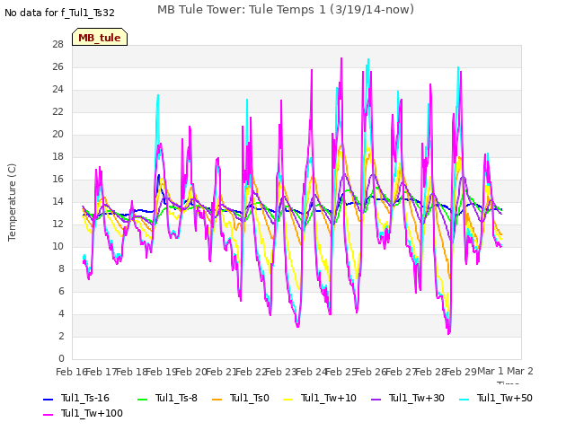Screen dimensions: 575x431
Task: Select the Tul1_Ts-16 legend label
Action: click(x=85, y=399)
